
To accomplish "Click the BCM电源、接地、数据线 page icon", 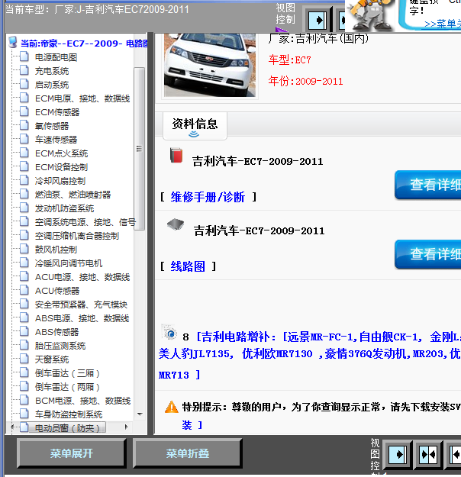I will pos(24,400).
